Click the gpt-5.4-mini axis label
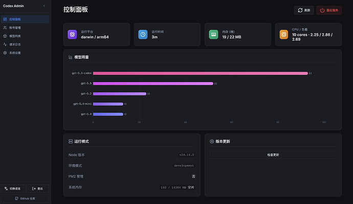Viewport: 353px width, 204px height. (82, 104)
